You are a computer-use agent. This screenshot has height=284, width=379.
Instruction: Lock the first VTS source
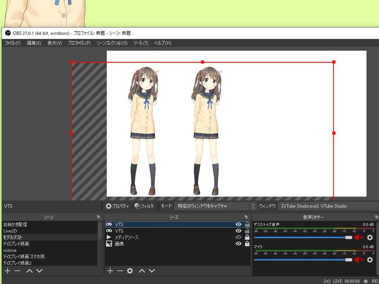click(247, 224)
